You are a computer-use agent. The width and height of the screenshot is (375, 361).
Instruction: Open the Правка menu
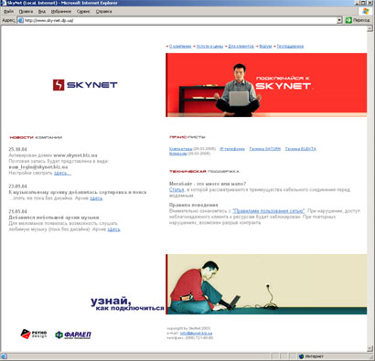tap(26, 11)
